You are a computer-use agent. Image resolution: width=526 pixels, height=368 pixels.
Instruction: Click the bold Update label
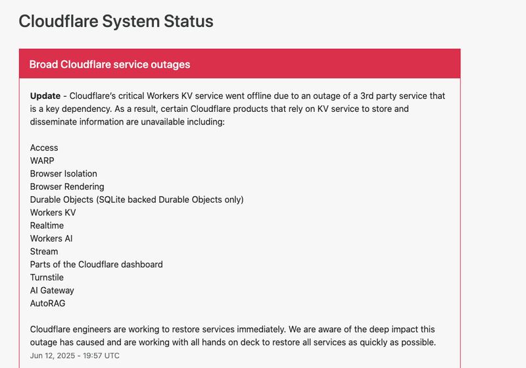tap(44, 96)
